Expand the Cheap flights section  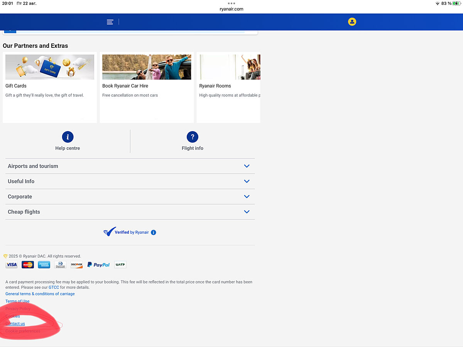pos(247,212)
